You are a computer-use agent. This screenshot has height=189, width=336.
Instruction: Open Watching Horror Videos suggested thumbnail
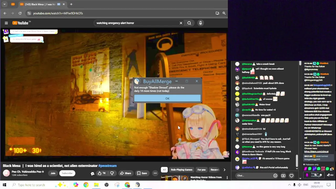tap(175, 178)
